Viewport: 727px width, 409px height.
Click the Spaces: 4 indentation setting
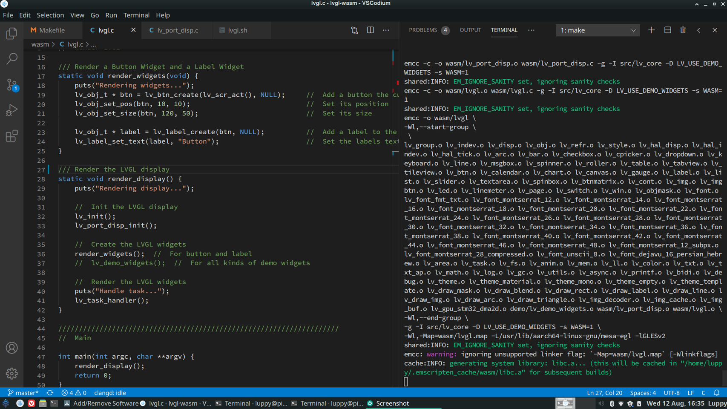[x=643, y=393]
